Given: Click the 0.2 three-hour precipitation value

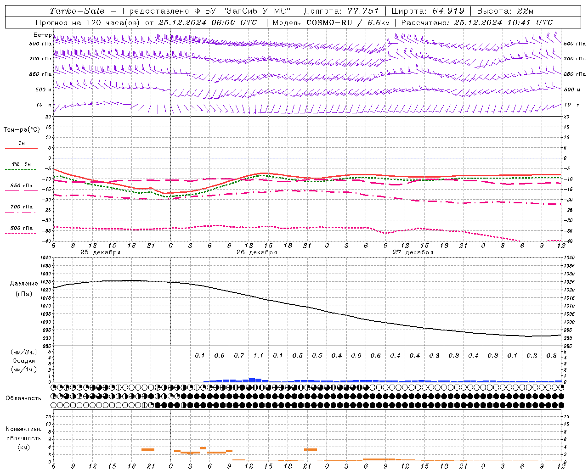Looking at the screenshot, I should coord(532,355).
